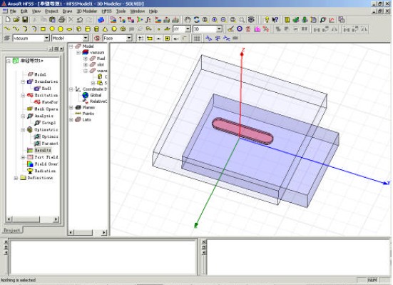The width and height of the screenshot is (393, 285).
Task: Switch to the Project tab
Action: [x=12, y=230]
